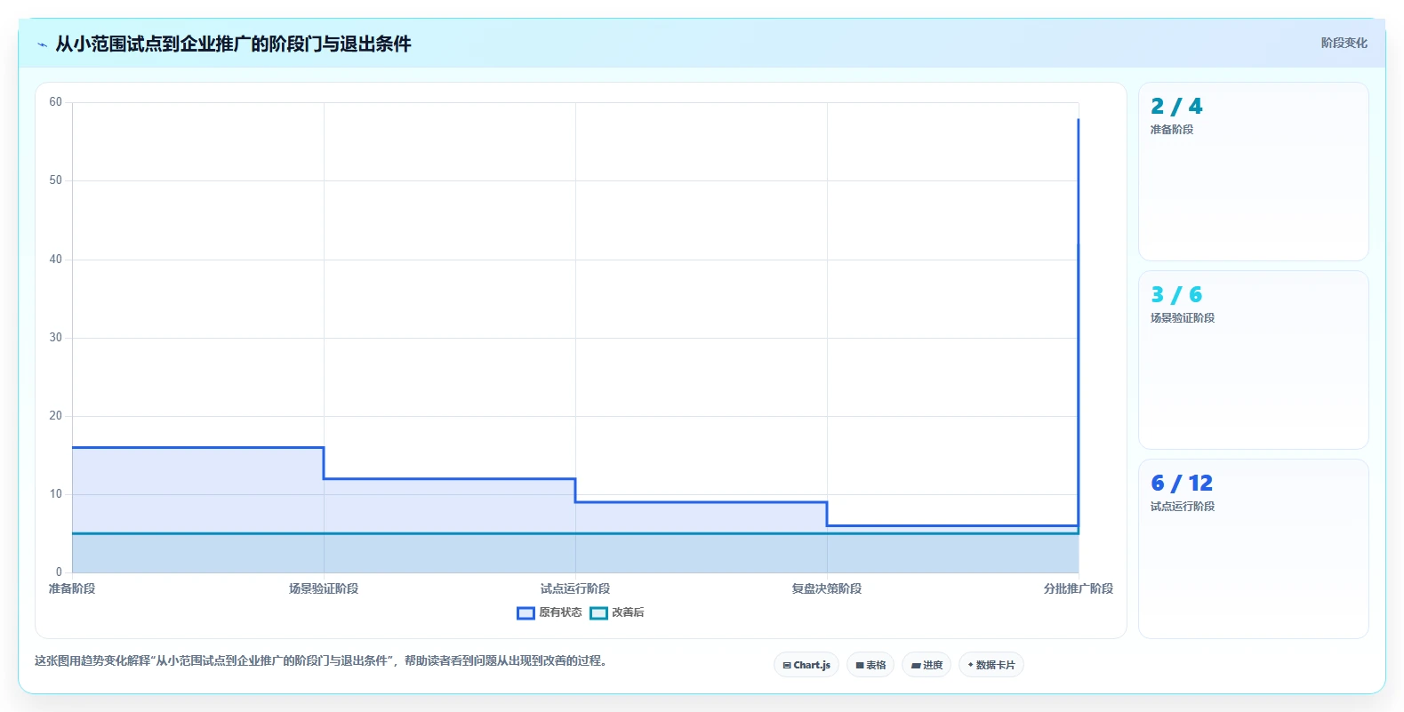1404x712 pixels.
Task: Click the 阶段变化 label in header
Action: 1344,43
